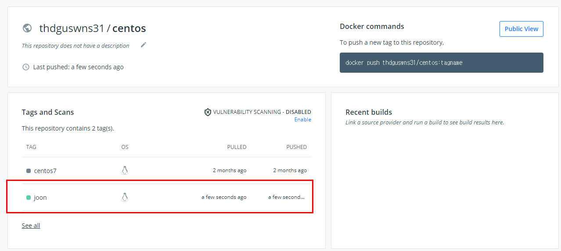Open the joon tag
Viewport: 561px width, 251px height.
[40, 198]
